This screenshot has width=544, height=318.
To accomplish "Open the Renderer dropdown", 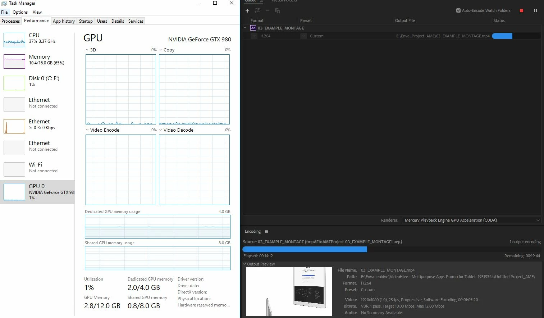I will coord(471,220).
